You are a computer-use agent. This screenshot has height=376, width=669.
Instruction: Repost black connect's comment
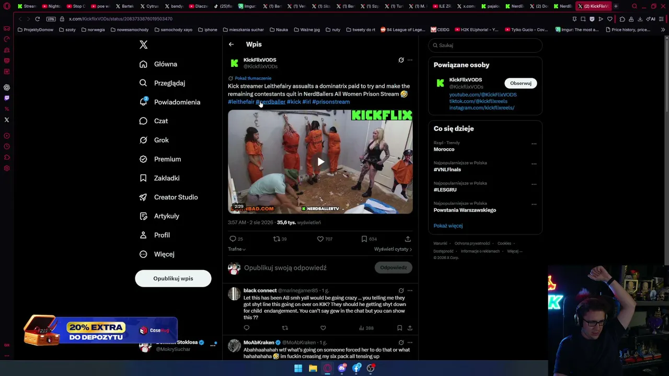(x=285, y=328)
